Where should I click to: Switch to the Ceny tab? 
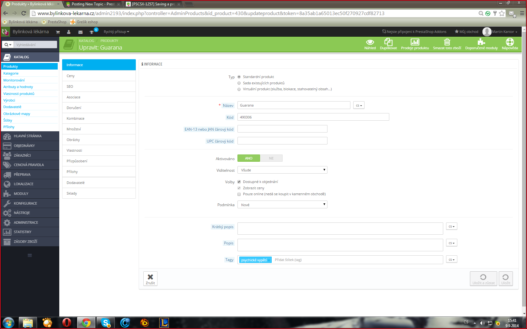(x=99, y=76)
